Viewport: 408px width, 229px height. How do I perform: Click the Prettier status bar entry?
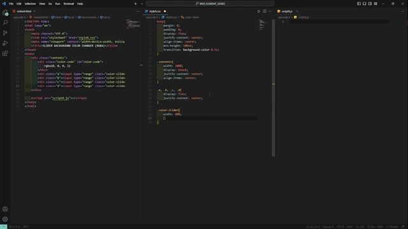pos(393,226)
